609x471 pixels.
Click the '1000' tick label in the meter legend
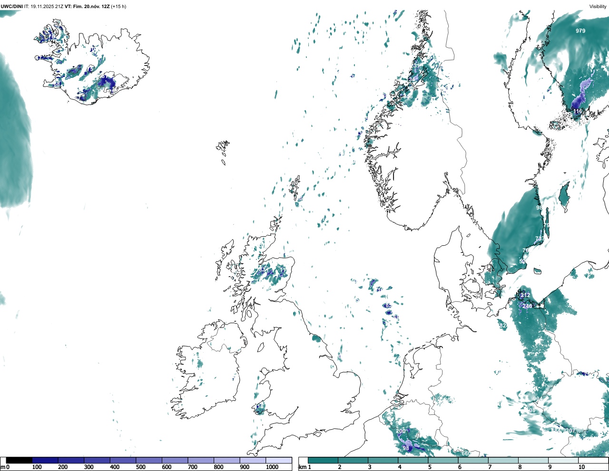[272, 467]
